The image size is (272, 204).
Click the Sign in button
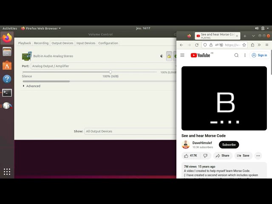[260, 55]
